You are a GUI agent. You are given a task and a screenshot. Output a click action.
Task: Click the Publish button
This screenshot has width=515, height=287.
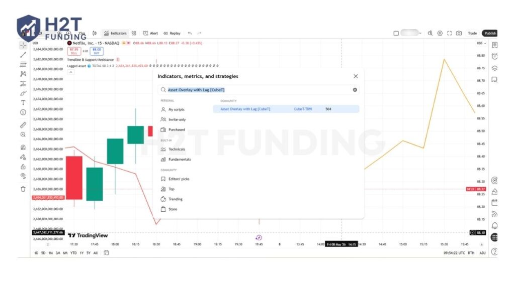click(490, 33)
